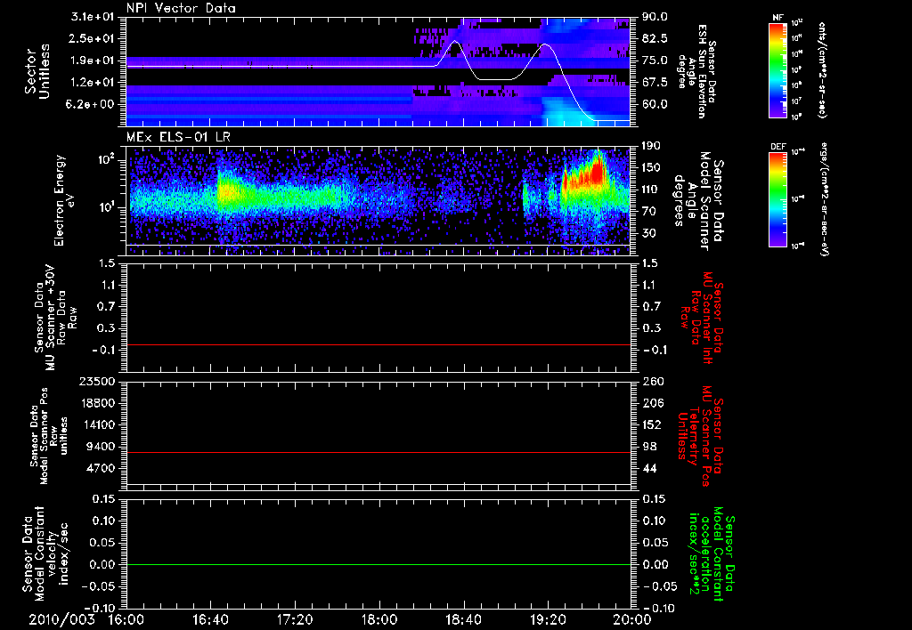
Task: Click the '1.2e+01' sector tick label
Action: 93,82
